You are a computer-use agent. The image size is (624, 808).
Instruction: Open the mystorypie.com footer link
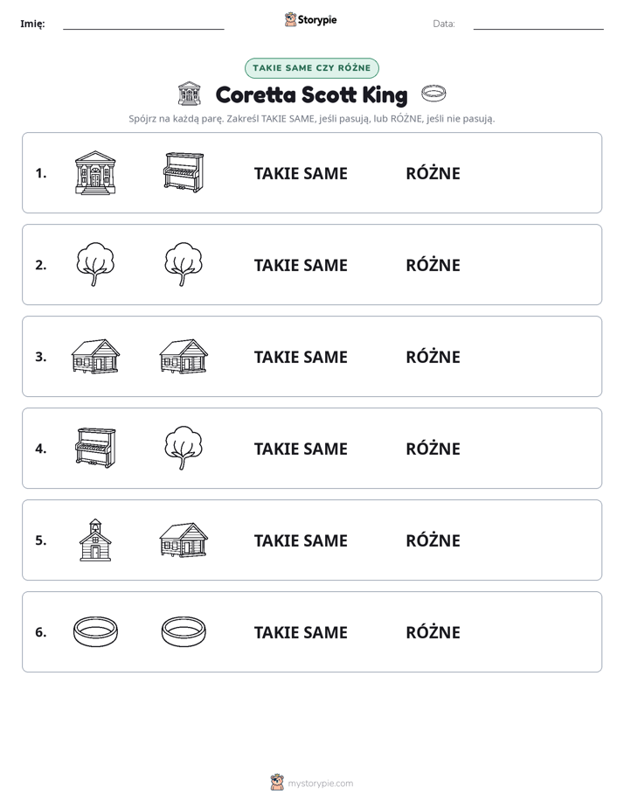tap(311, 783)
